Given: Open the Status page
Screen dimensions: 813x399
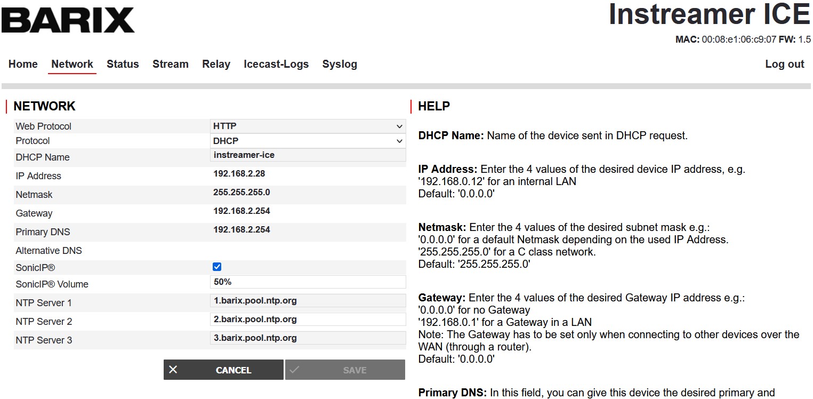Looking at the screenshot, I should coord(123,64).
